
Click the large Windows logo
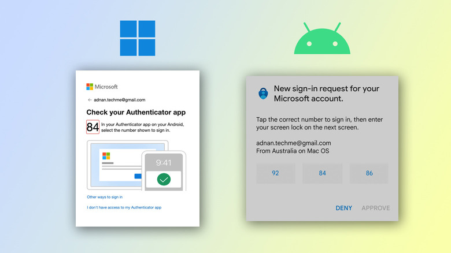[138, 38]
